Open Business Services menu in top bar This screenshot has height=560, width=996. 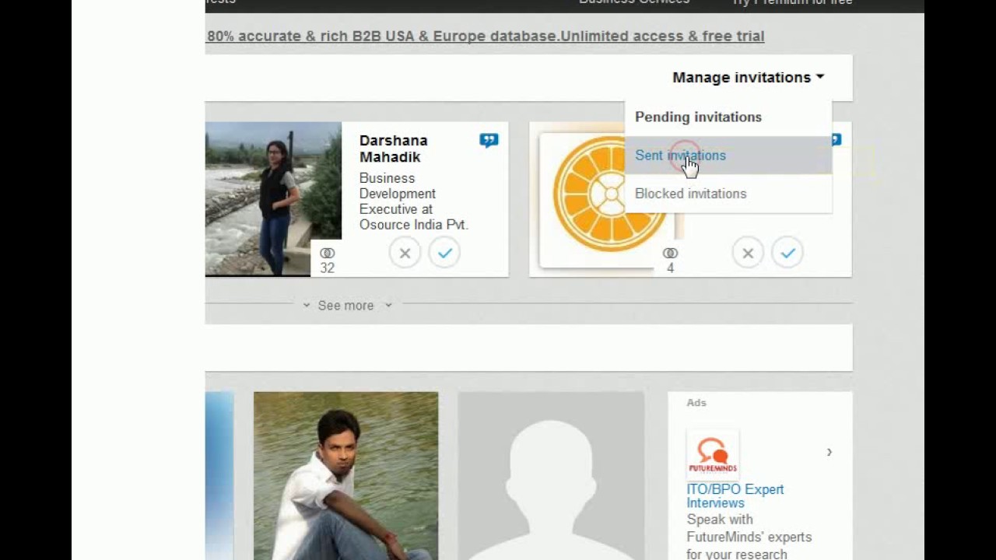[634, 3]
